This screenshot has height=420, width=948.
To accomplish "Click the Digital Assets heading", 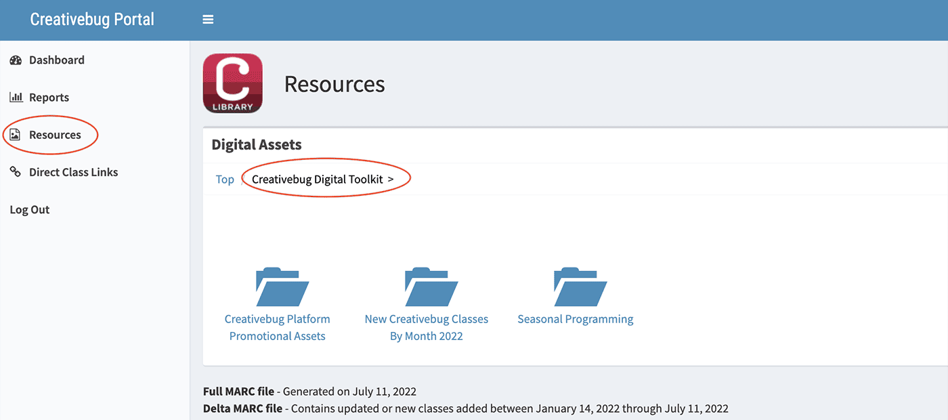I will [257, 144].
